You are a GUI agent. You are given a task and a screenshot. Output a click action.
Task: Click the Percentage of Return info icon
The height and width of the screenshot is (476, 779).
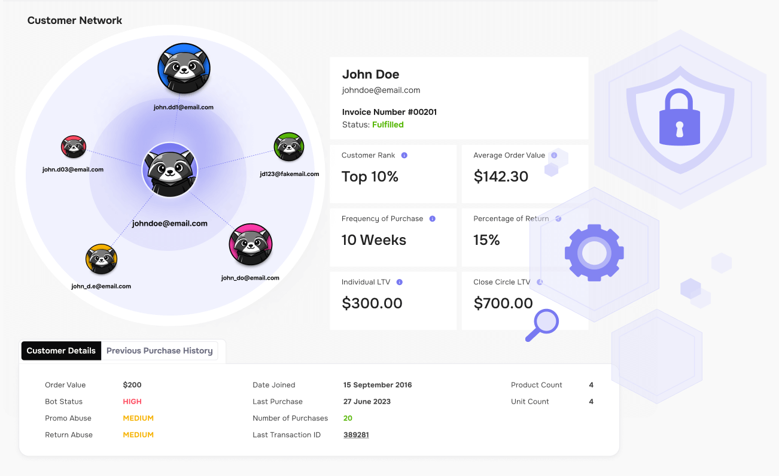[x=559, y=219]
